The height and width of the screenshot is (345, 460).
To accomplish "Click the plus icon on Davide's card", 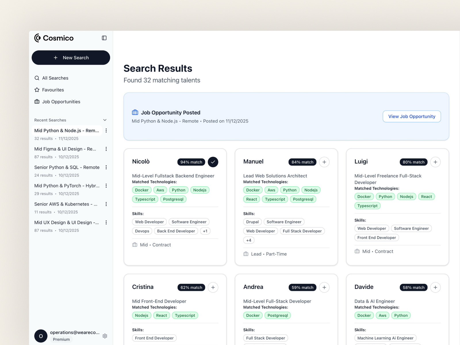I will tap(436, 287).
